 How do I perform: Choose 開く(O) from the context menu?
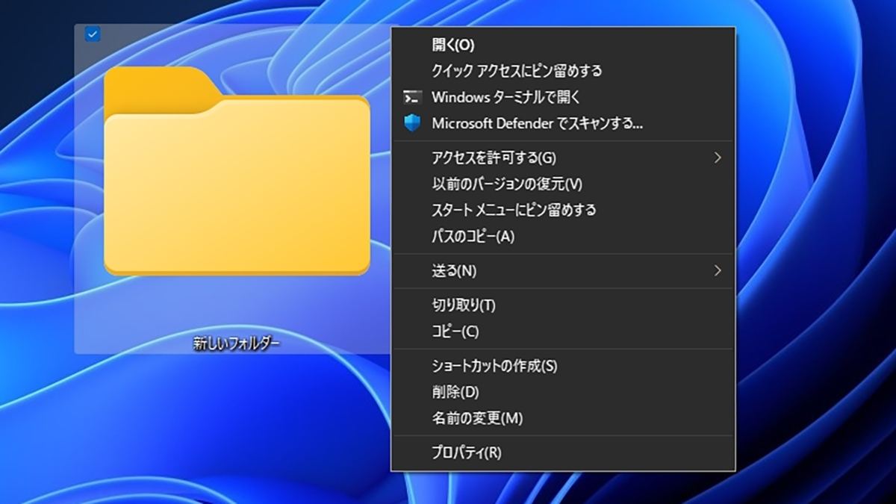(x=563, y=45)
